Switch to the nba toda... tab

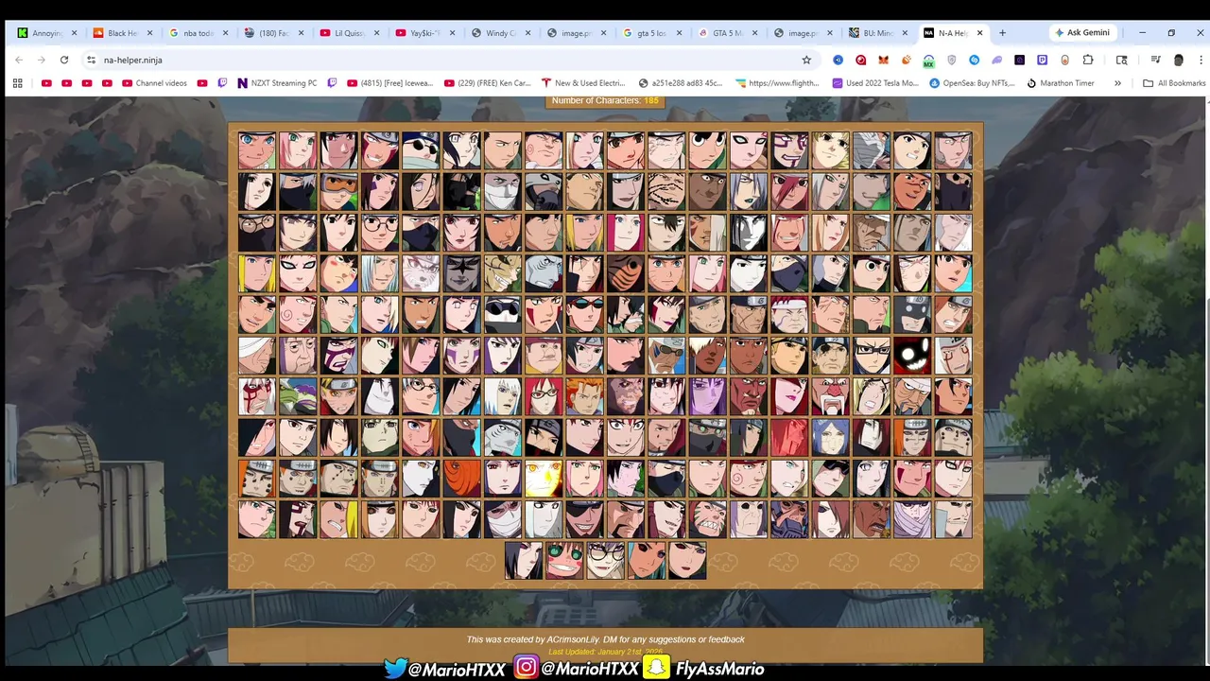coord(198,33)
